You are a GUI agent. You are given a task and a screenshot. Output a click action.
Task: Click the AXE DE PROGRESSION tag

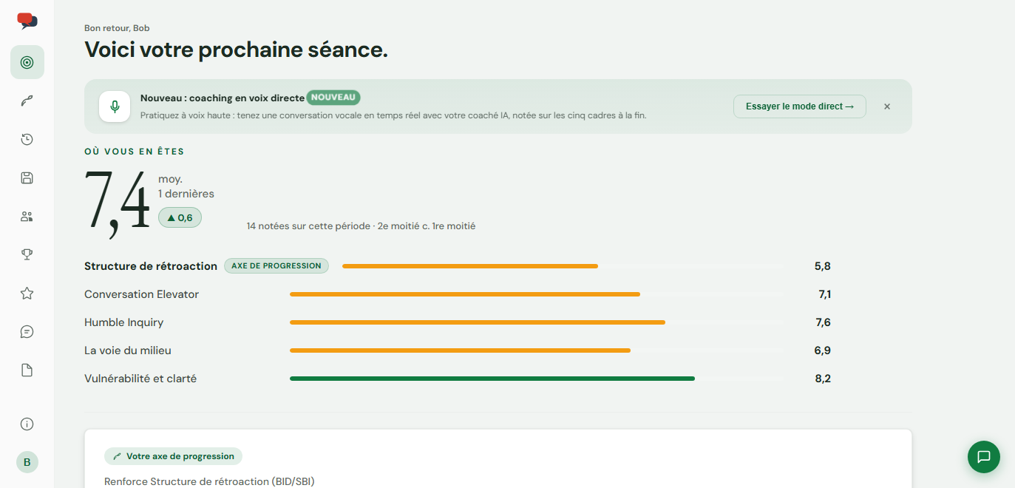[276, 266]
